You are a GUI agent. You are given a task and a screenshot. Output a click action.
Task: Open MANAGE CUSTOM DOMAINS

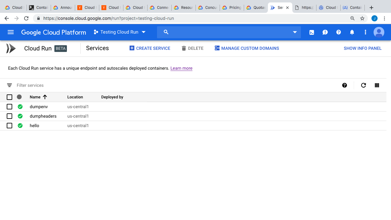tap(247, 48)
